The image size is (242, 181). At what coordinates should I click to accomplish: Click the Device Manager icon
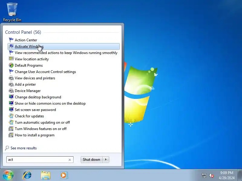point(11,91)
